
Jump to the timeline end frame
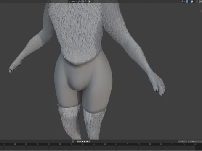click(x=89, y=141)
